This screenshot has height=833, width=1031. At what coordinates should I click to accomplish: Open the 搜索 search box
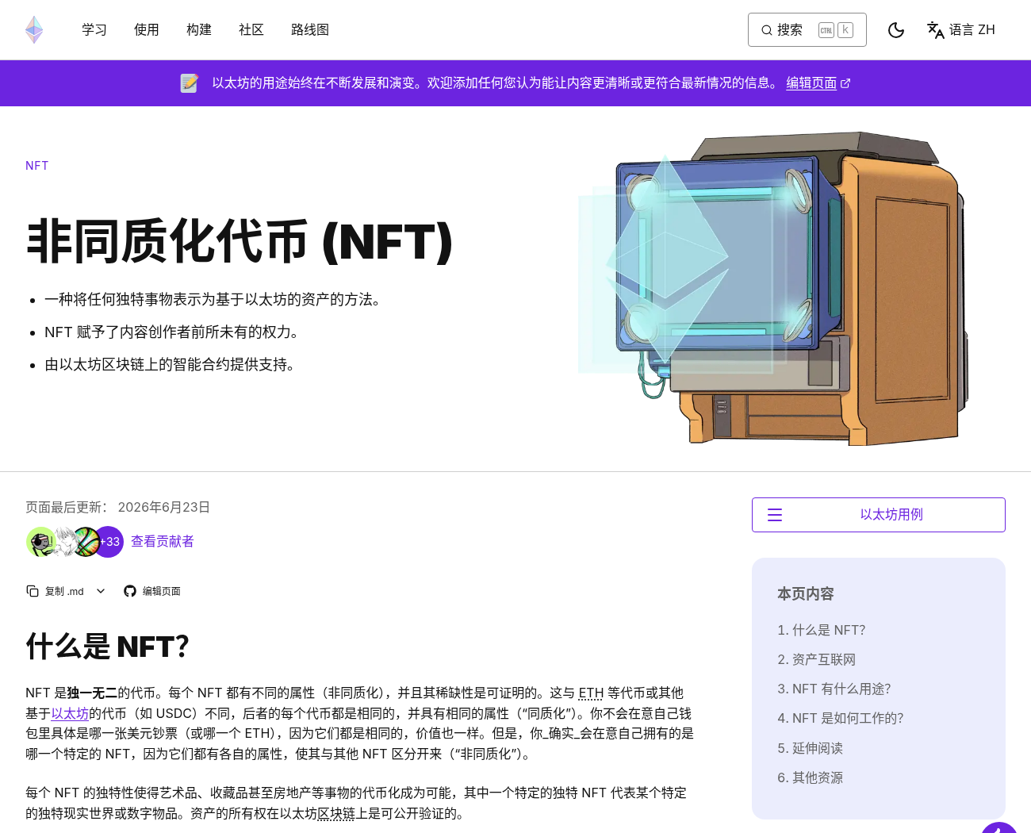[807, 30]
